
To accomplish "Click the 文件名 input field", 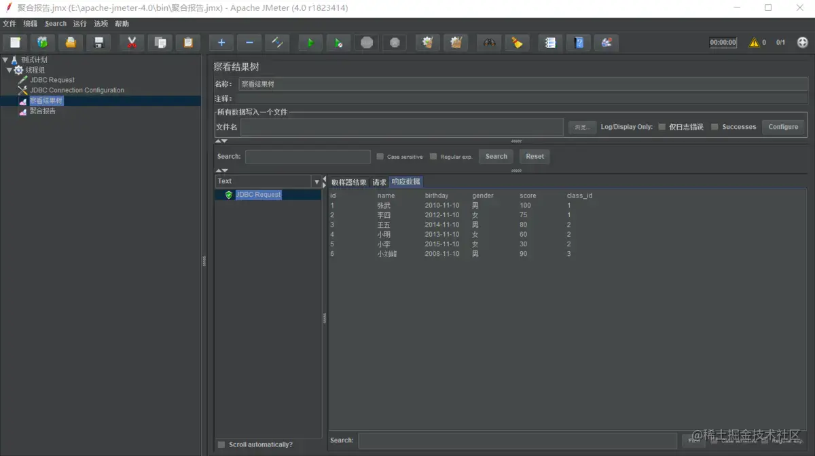I will pyautogui.click(x=402, y=127).
